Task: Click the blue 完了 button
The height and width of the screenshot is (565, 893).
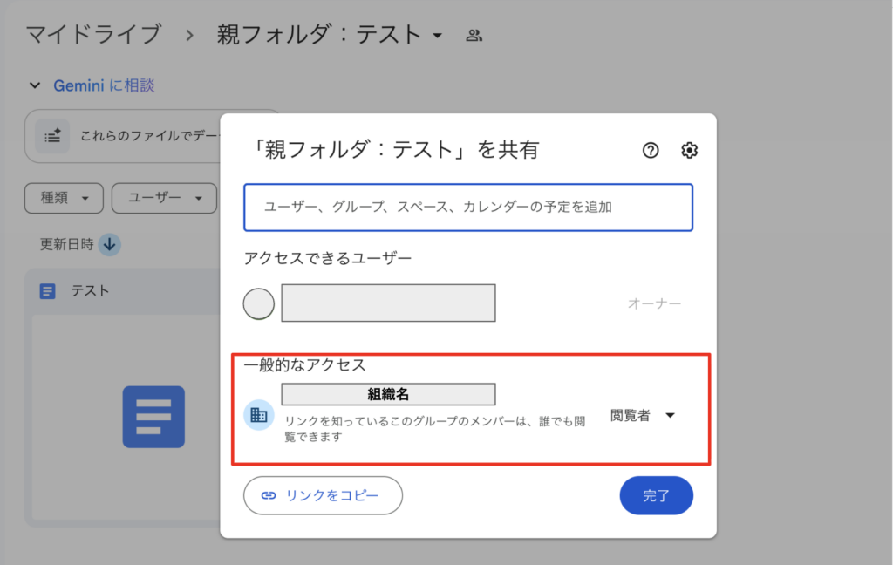Action: 656,495
